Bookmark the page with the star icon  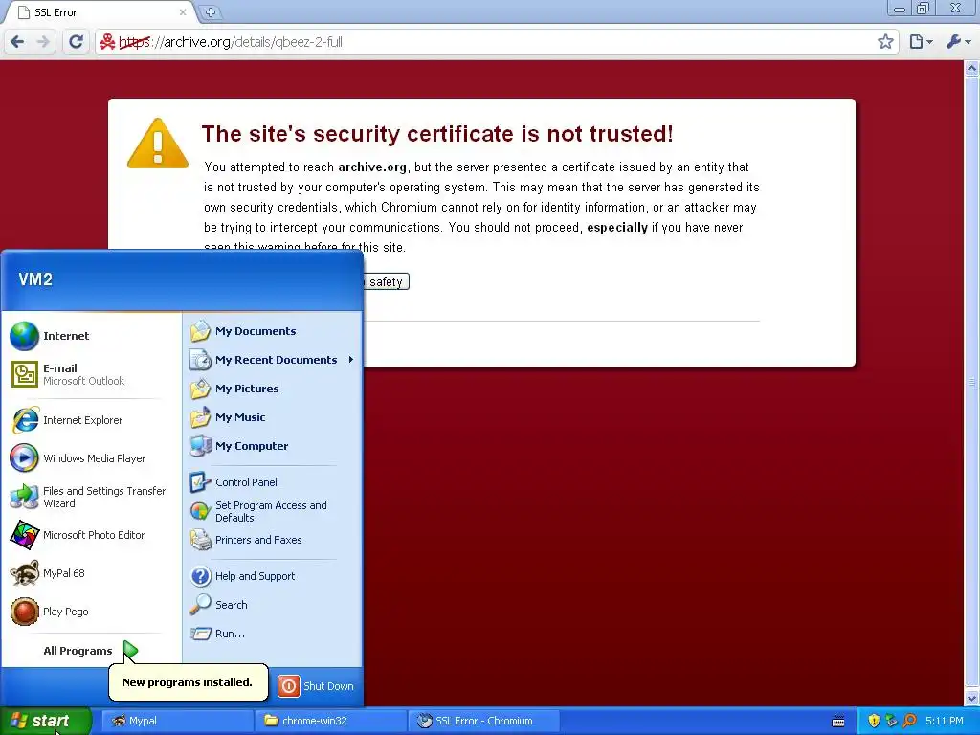point(885,42)
